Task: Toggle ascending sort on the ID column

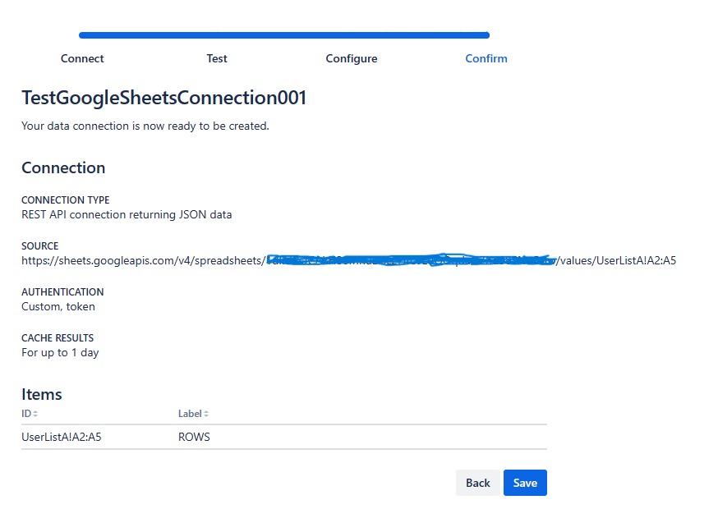Action: point(37,413)
